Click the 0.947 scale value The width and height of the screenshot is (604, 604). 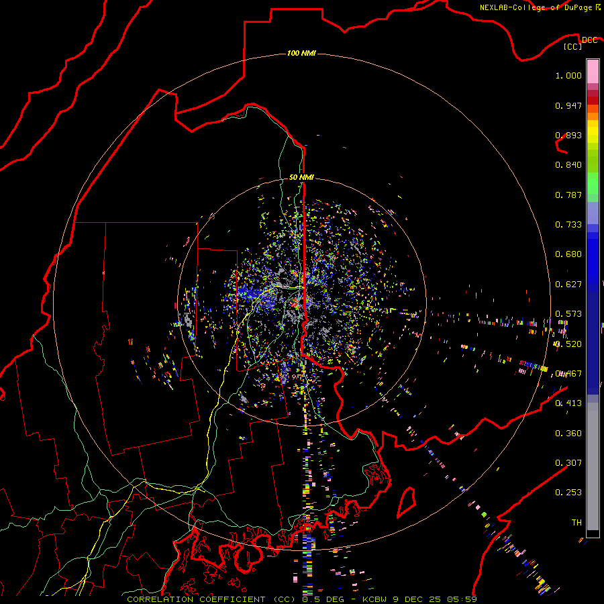pyautogui.click(x=568, y=105)
